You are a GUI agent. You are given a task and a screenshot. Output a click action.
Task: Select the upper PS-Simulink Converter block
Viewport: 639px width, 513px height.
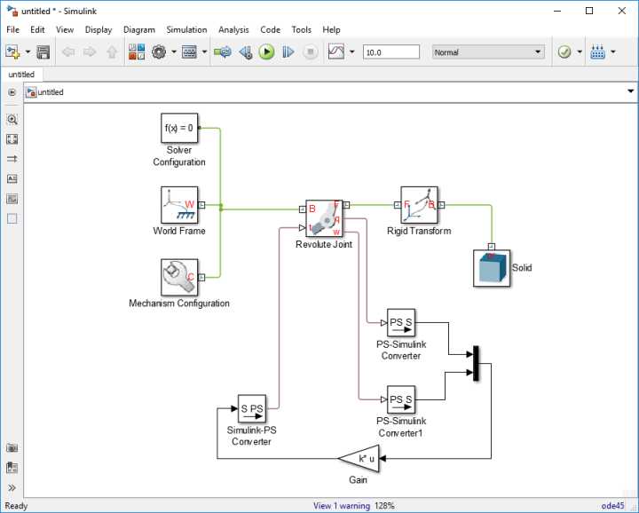(x=401, y=323)
